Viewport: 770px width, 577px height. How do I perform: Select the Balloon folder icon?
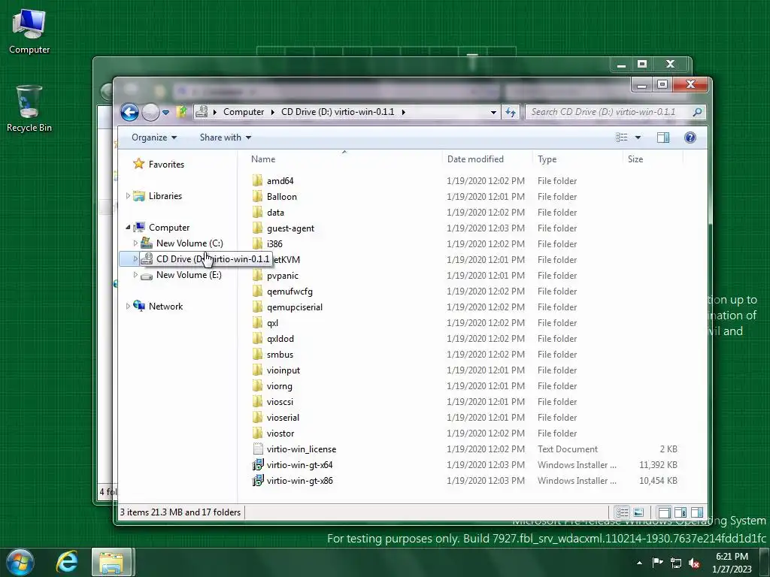pyautogui.click(x=257, y=196)
